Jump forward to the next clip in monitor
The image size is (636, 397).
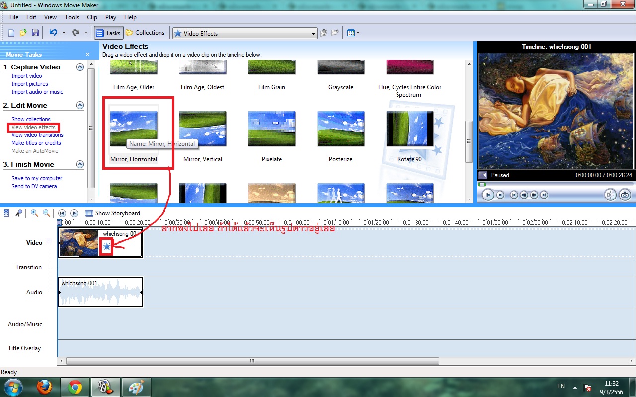tap(544, 195)
